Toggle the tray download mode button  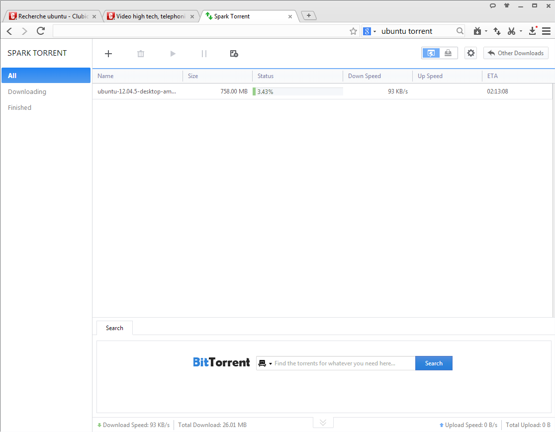(x=448, y=53)
